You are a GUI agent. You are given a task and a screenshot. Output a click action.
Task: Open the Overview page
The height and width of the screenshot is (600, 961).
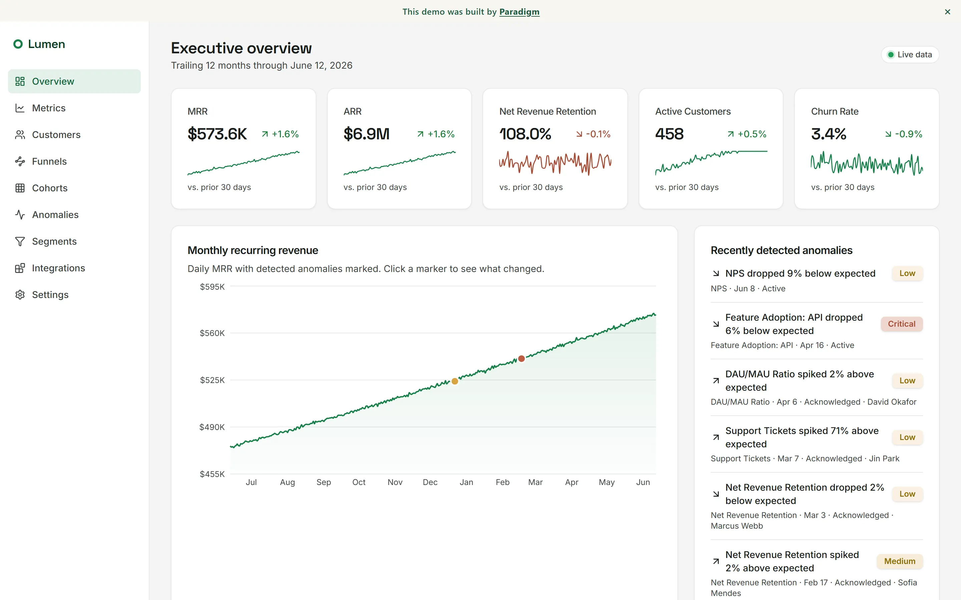pyautogui.click(x=74, y=81)
